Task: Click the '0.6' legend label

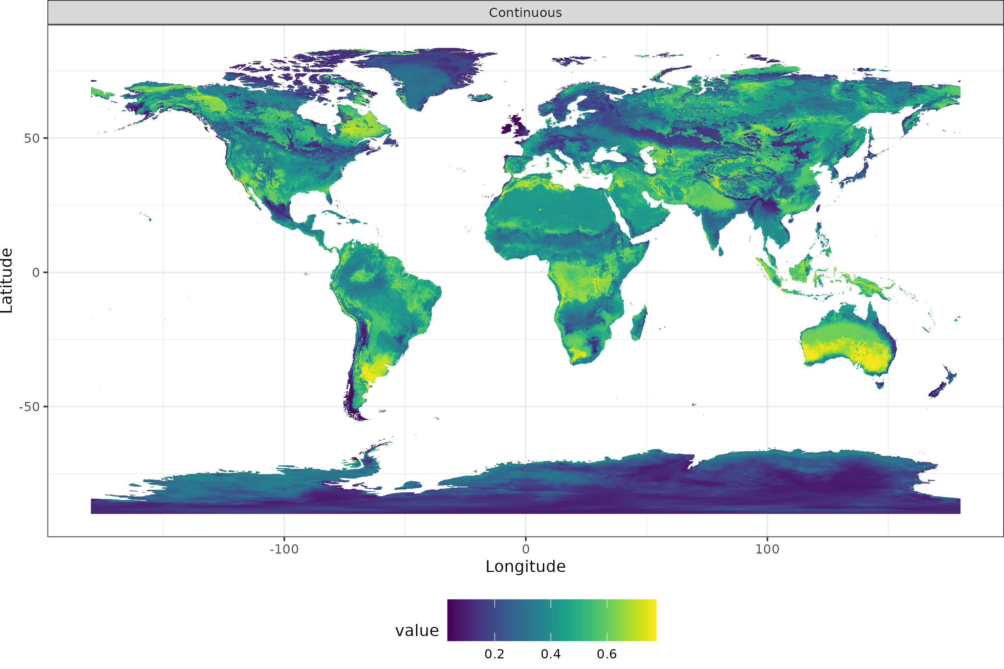Action: point(606,654)
